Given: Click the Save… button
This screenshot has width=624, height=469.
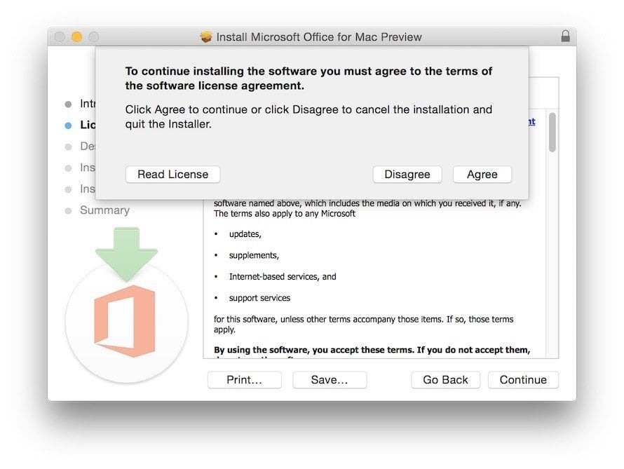Looking at the screenshot, I should coord(330,380).
